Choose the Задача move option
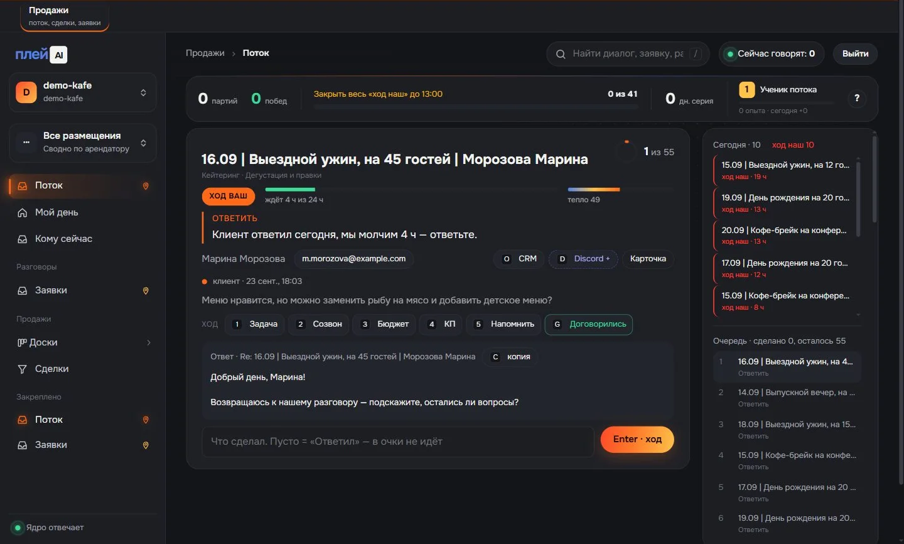 (x=255, y=324)
